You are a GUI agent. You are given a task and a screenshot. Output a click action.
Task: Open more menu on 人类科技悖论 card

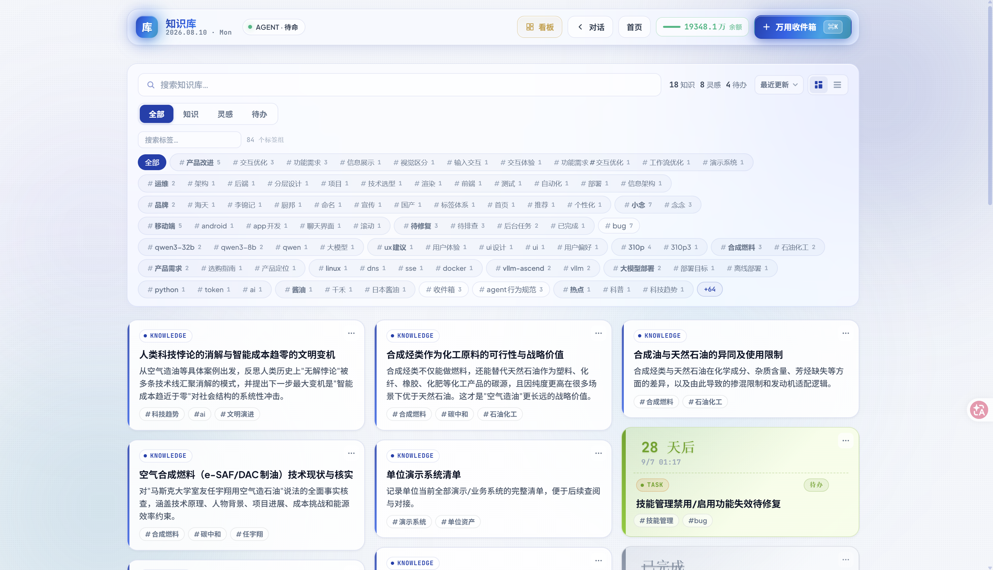coord(351,333)
